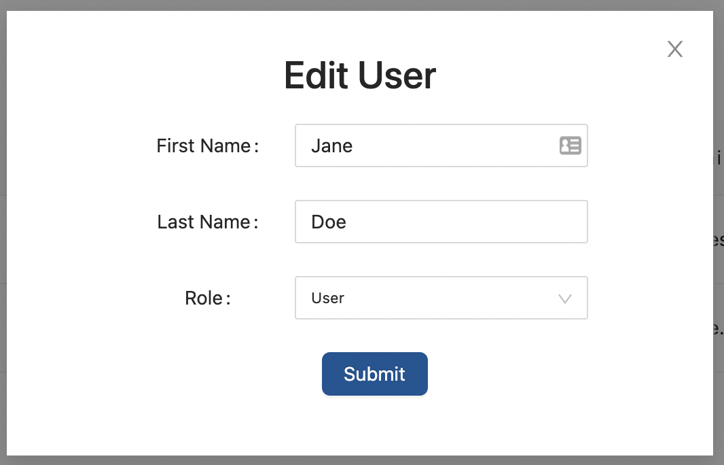Screen dimensions: 724x465
Task: Click the Role dropdown chevron arrow
Action: [x=564, y=298]
